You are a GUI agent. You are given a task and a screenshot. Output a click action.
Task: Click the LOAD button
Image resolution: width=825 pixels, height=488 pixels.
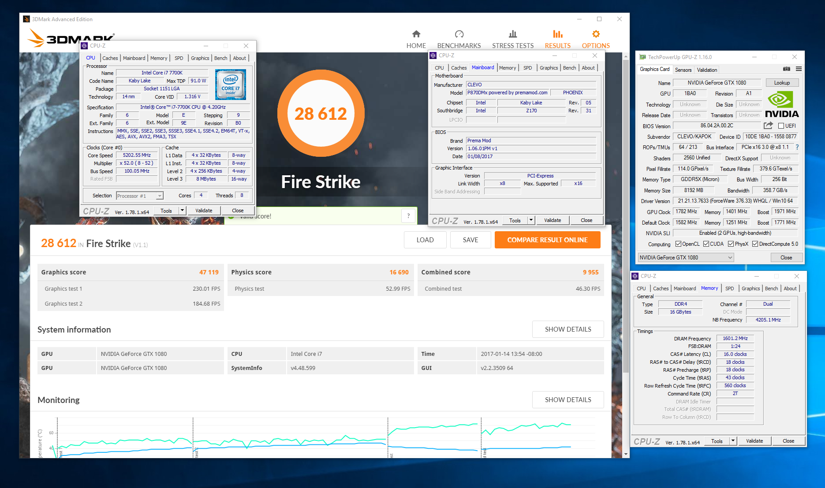(x=425, y=240)
